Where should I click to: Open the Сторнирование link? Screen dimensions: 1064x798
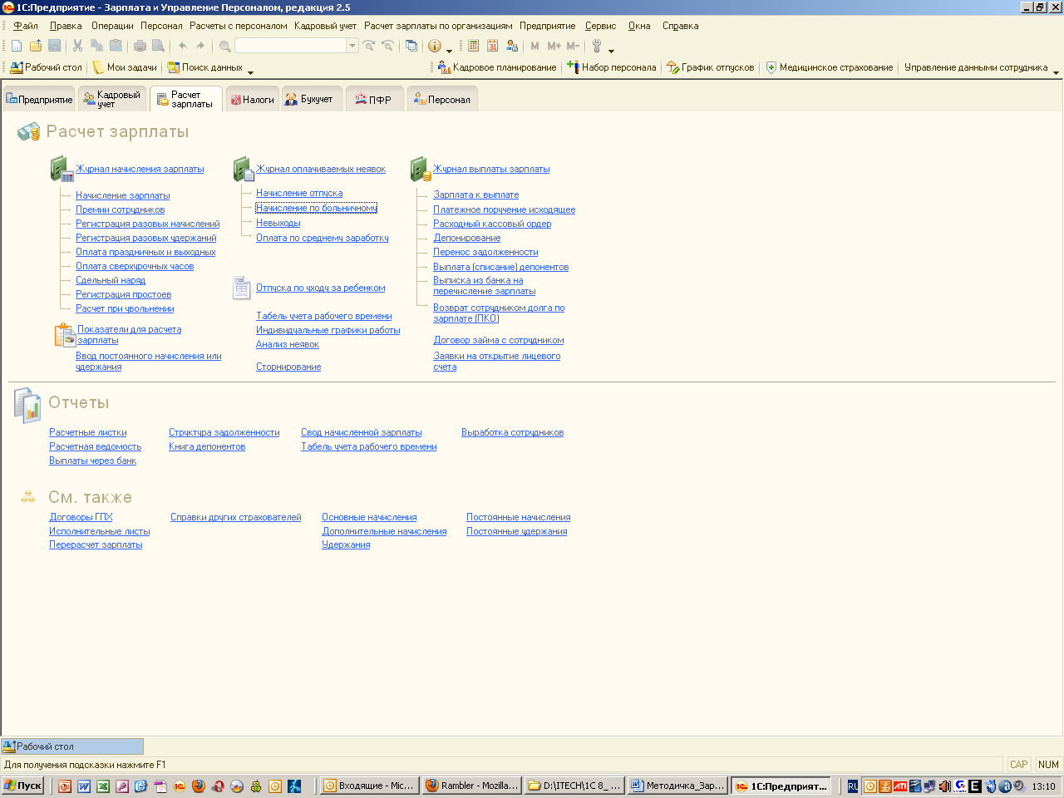coord(288,367)
